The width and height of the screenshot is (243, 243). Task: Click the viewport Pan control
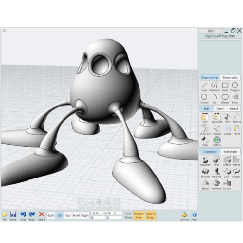99,204
